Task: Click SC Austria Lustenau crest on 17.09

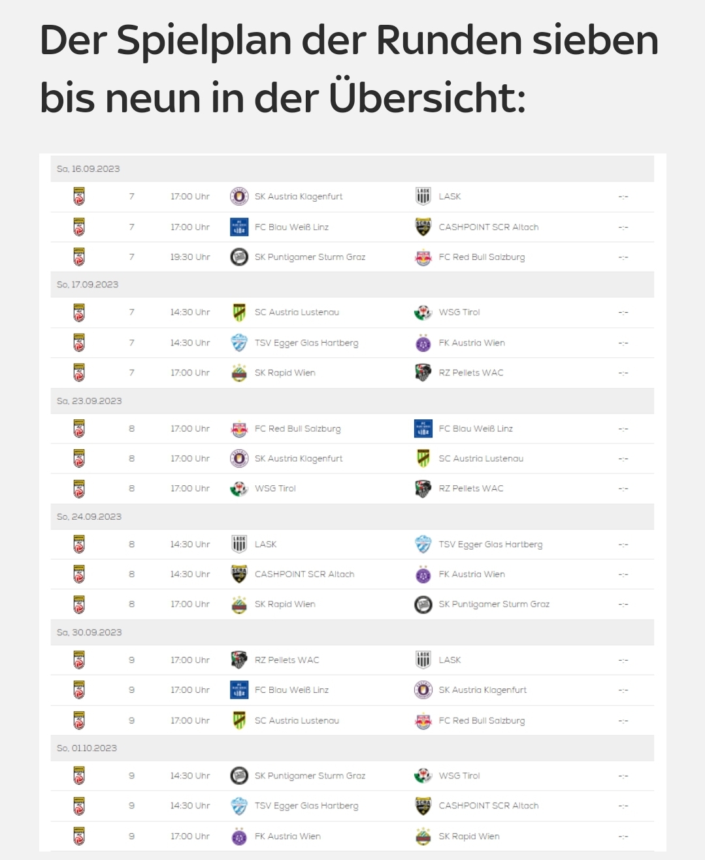Action: [x=239, y=312]
